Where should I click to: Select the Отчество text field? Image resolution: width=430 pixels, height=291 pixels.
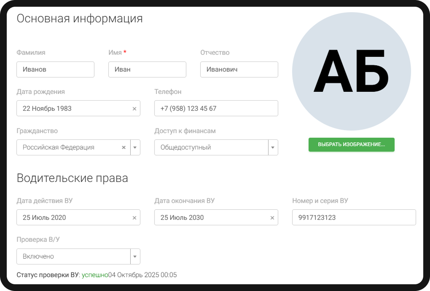[239, 69]
